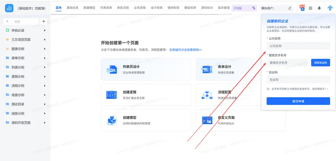Click the folder icon next to 场景示例

[x=8, y=95]
